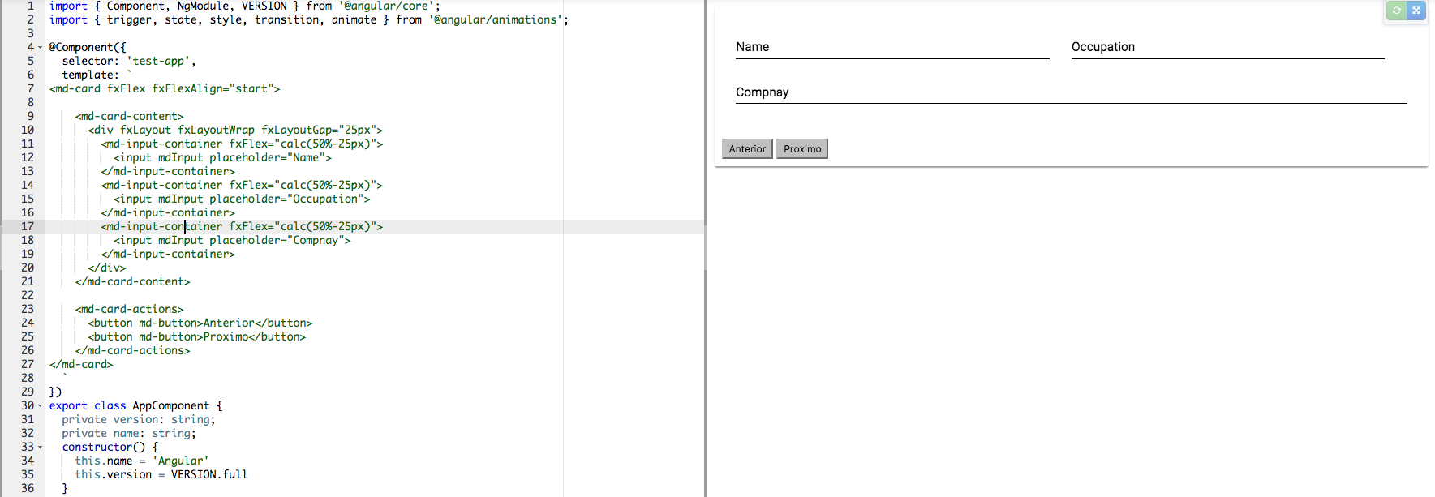The width and height of the screenshot is (1435, 497).
Task: Click the Proximo button code line
Action: click(x=196, y=336)
